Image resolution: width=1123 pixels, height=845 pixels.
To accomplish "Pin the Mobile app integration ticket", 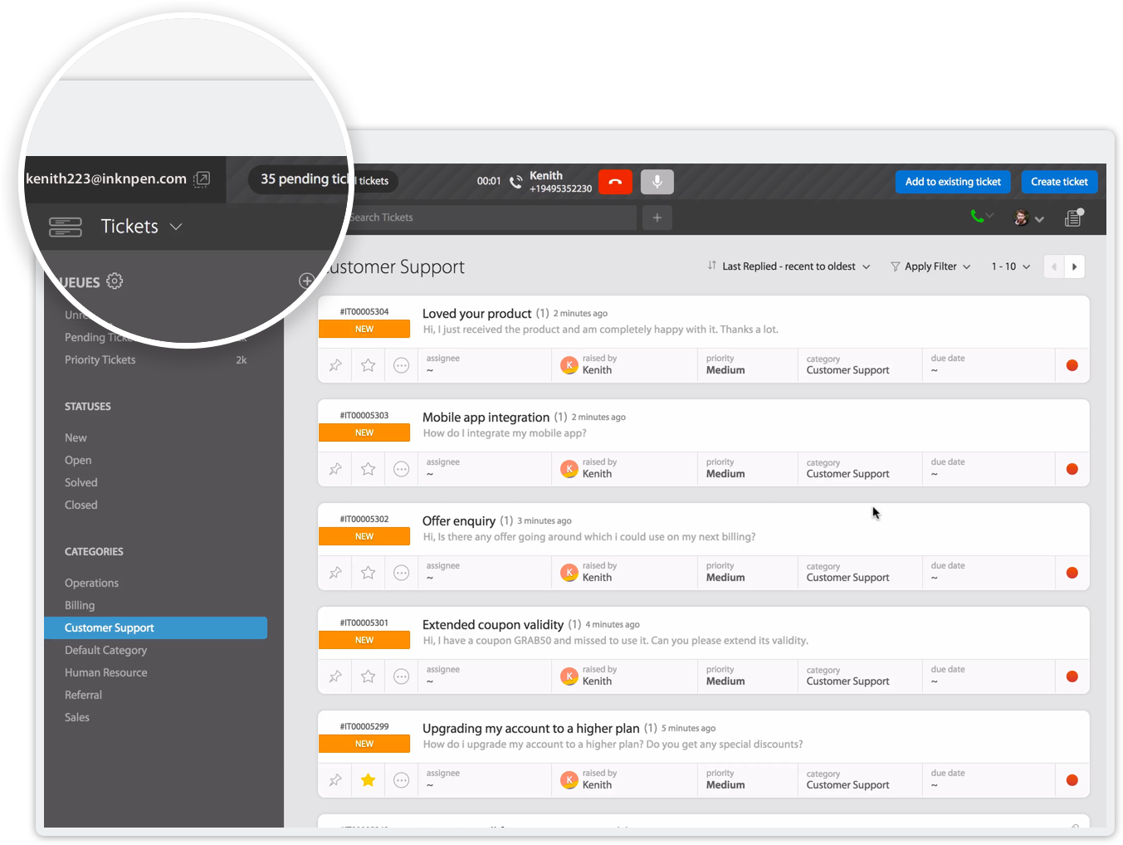I will pyautogui.click(x=335, y=469).
